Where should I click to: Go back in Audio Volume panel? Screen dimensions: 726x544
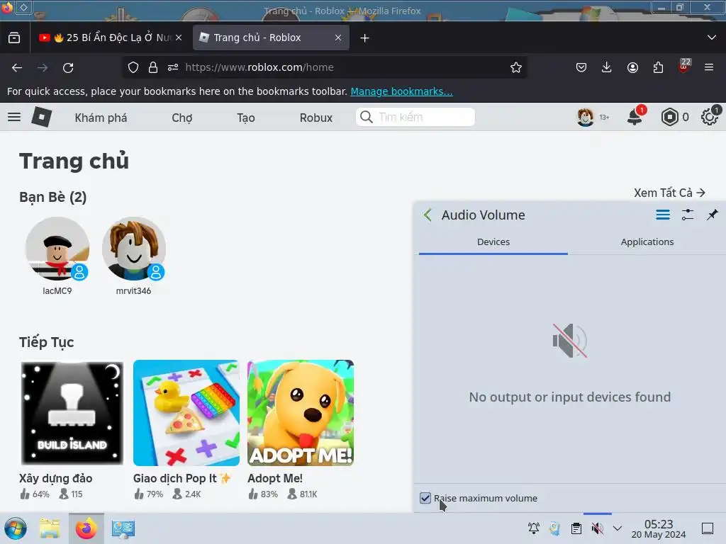[x=428, y=215]
